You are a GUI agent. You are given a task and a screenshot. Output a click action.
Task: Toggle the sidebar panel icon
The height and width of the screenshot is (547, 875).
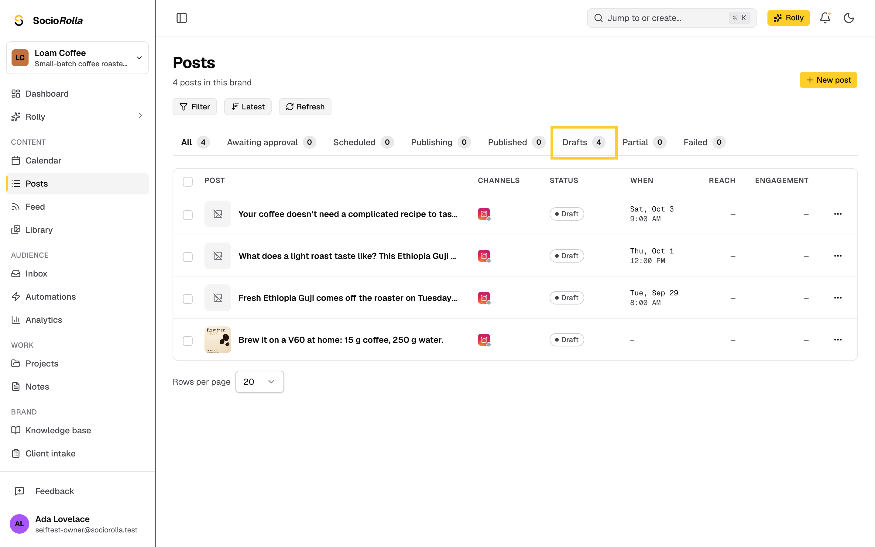pos(181,18)
